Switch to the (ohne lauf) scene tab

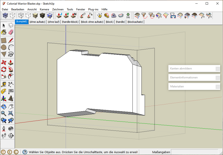click(x=54, y=22)
